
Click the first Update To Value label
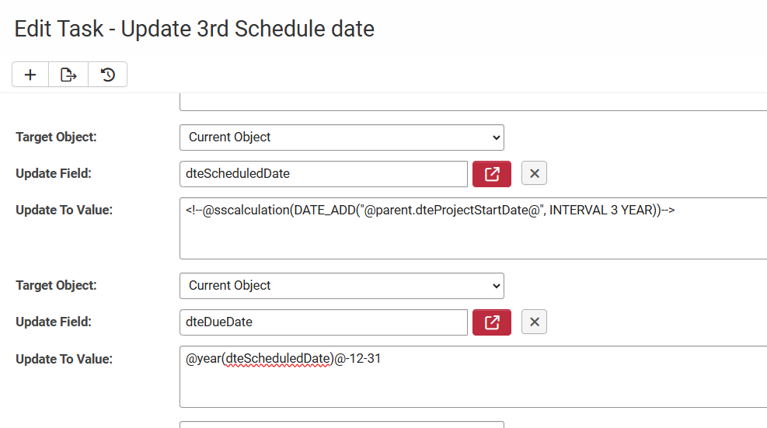pyautogui.click(x=64, y=211)
